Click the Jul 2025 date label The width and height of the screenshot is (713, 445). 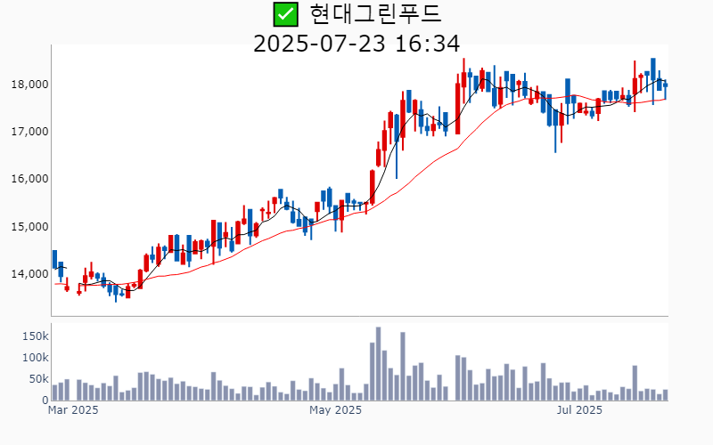[579, 410]
